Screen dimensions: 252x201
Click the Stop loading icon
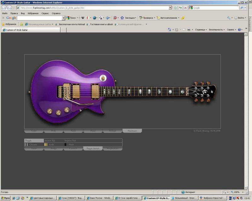pos(185,8)
